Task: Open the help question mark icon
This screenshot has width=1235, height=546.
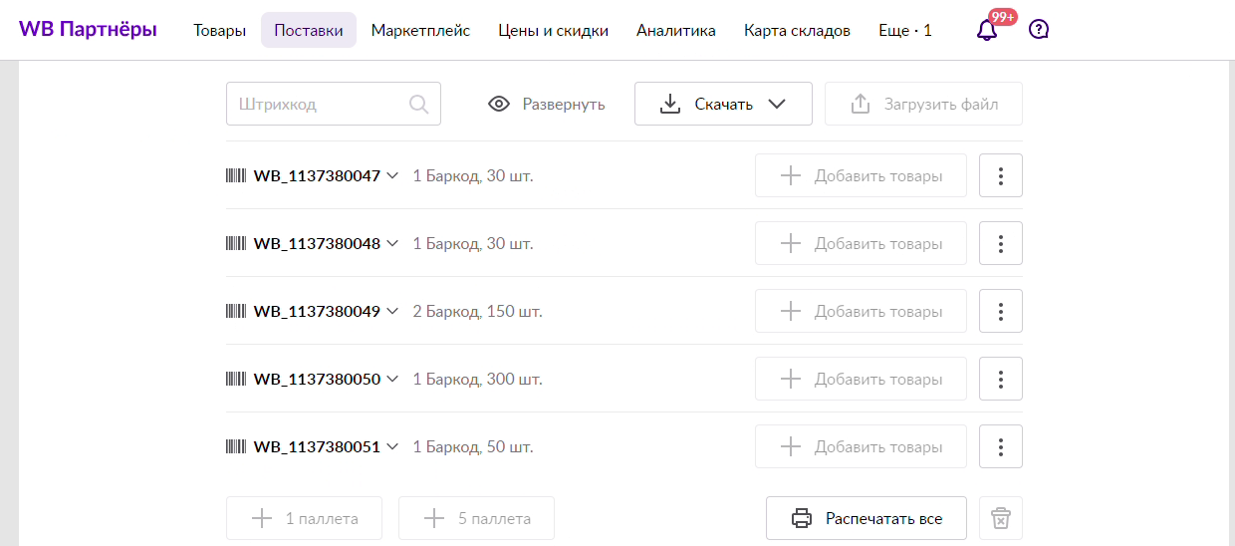Action: [1039, 30]
